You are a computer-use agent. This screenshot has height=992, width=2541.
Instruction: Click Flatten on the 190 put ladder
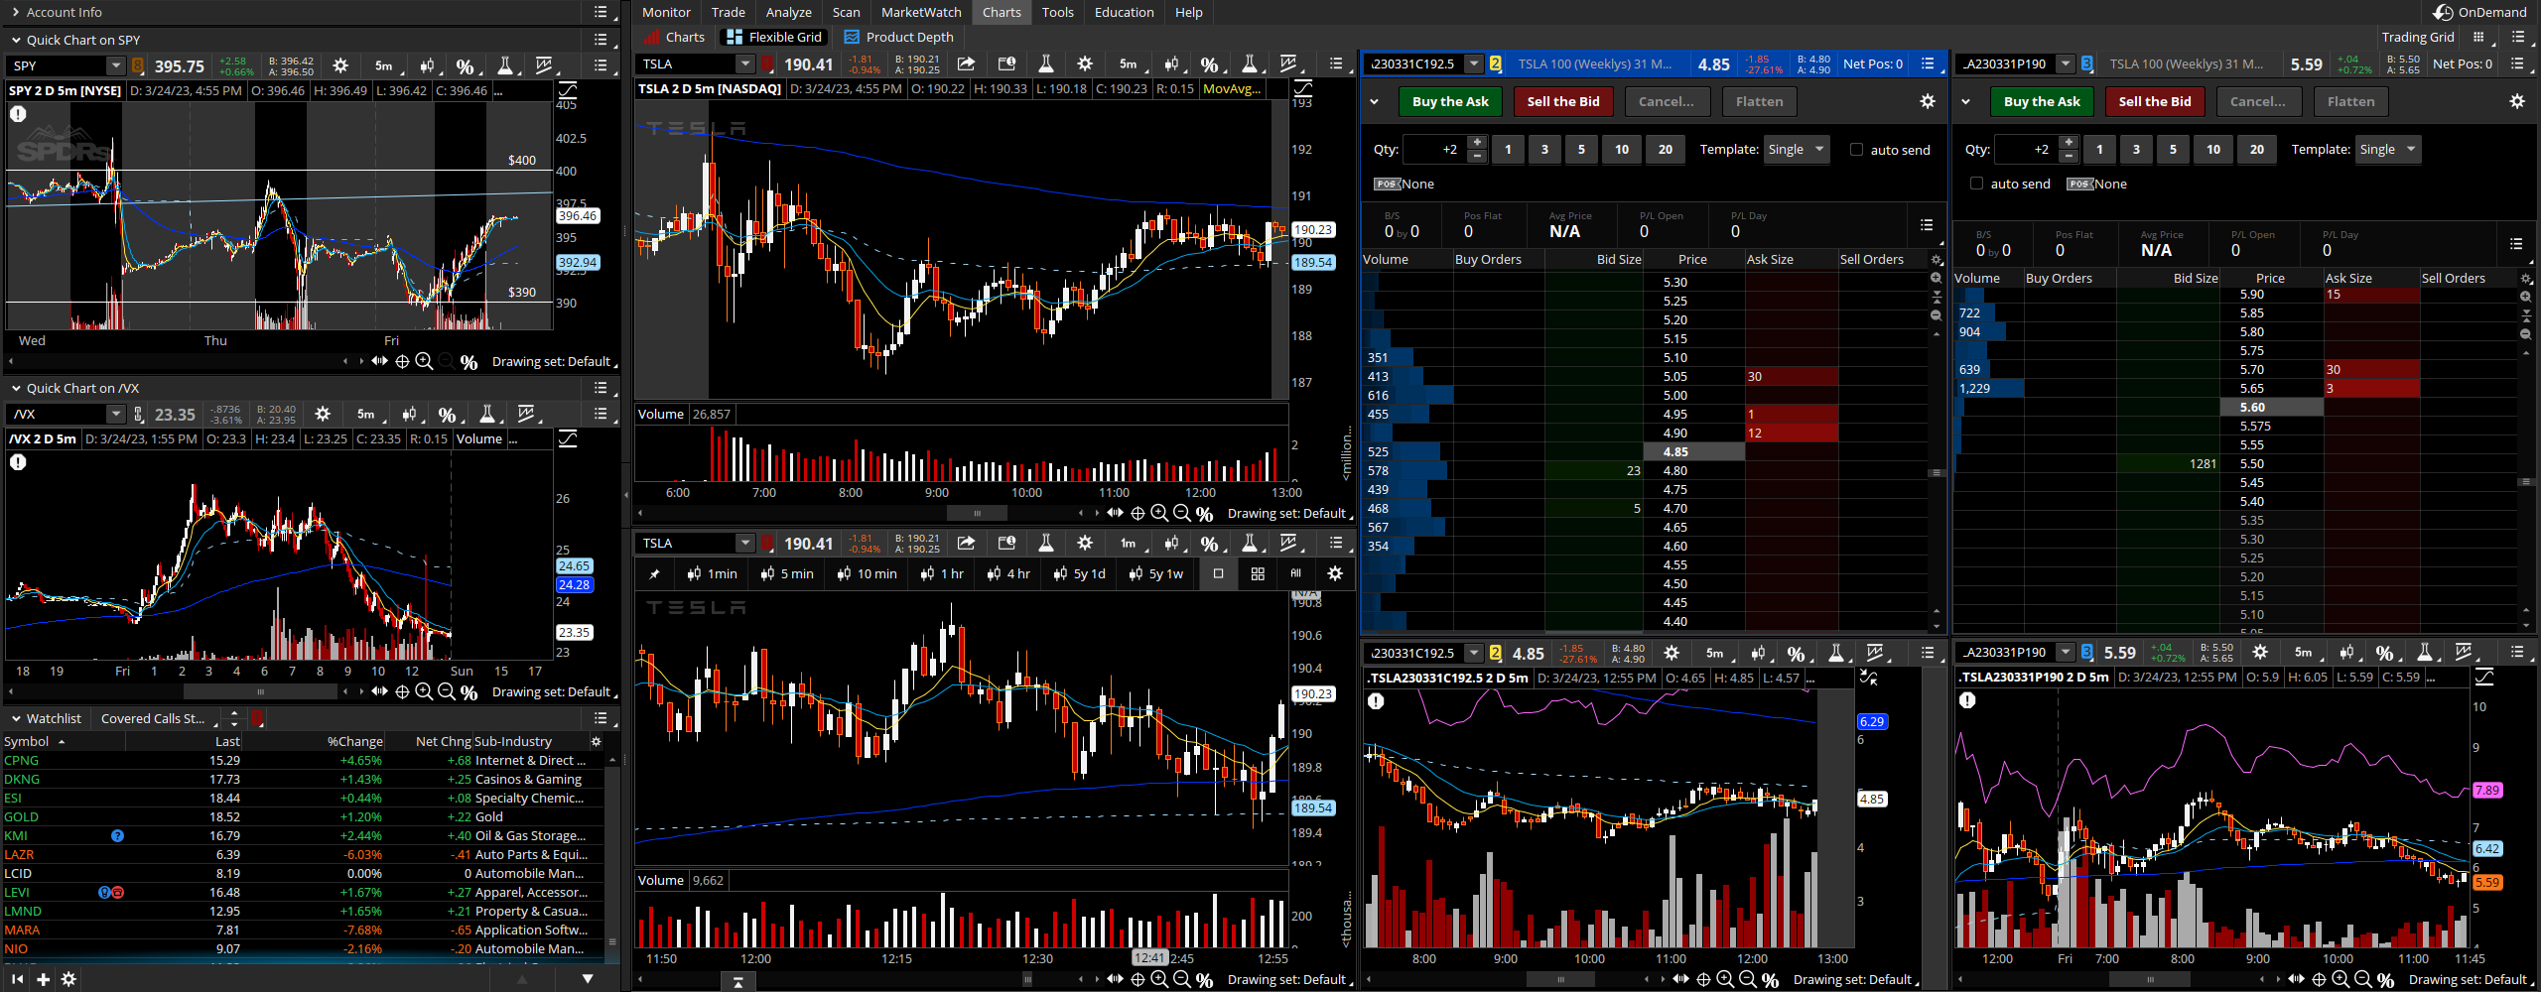coord(2350,101)
